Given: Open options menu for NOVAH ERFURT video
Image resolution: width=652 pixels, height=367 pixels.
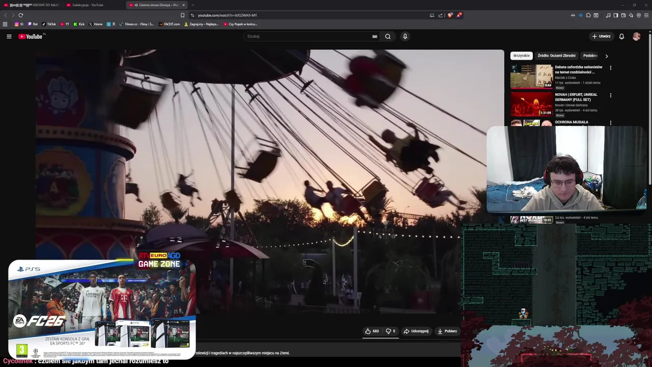Looking at the screenshot, I should [610, 95].
